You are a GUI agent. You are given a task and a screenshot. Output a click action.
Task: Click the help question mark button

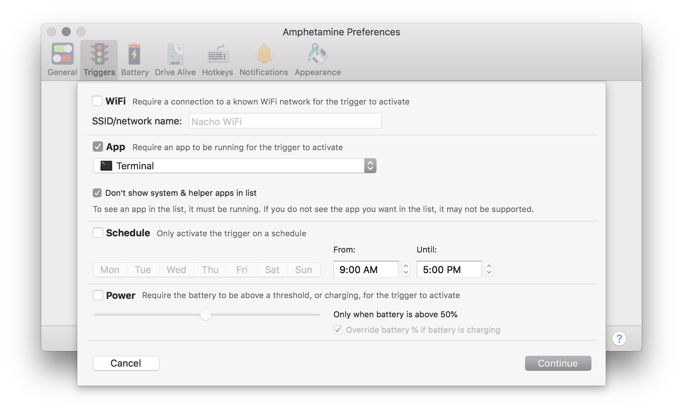(619, 338)
